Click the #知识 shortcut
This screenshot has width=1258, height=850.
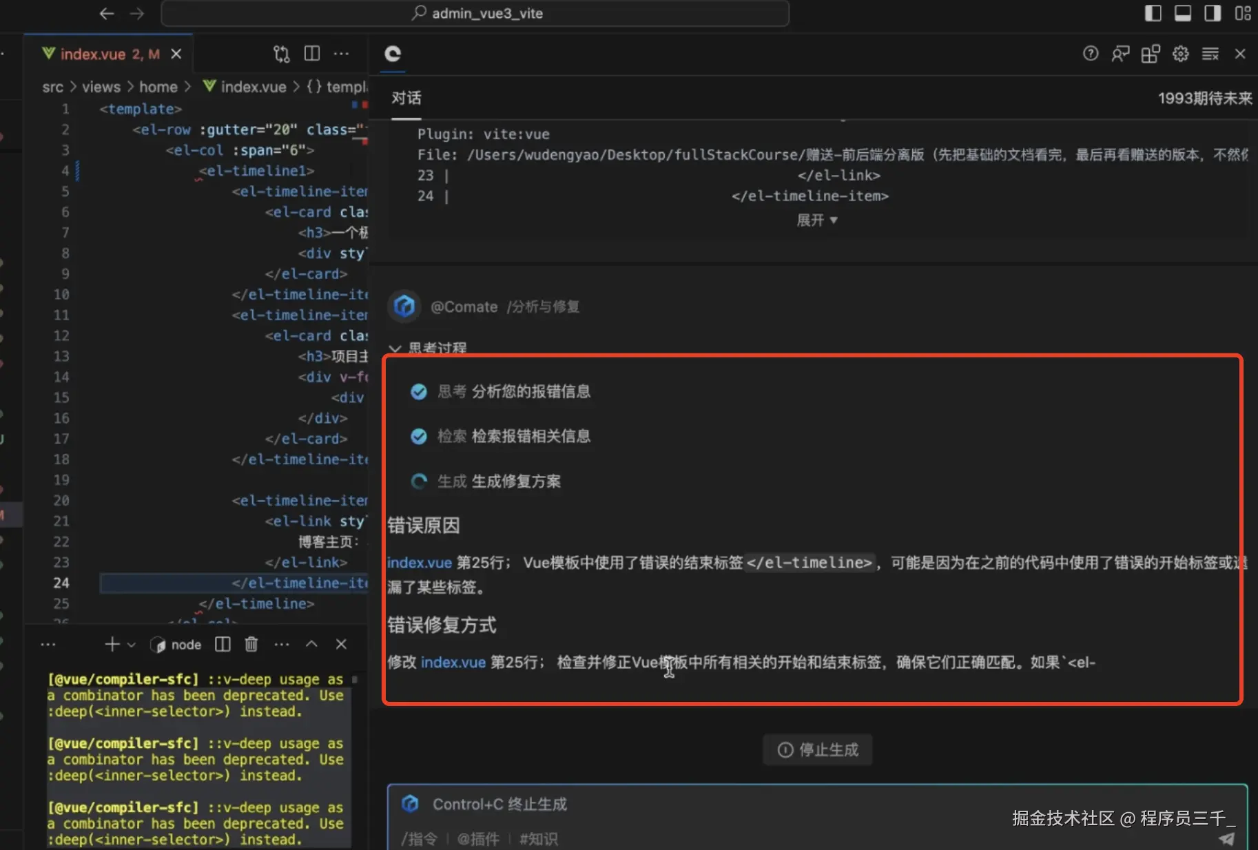click(539, 839)
